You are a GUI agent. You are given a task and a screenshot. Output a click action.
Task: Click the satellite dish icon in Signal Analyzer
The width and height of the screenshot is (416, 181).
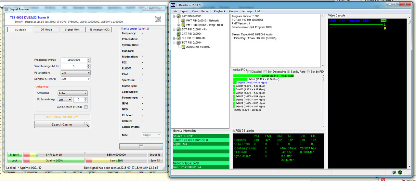point(158,19)
